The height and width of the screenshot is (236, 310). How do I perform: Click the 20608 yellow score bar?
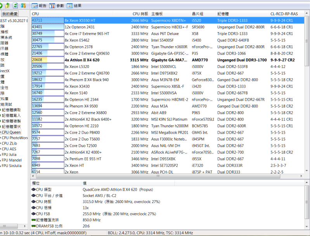39,60
